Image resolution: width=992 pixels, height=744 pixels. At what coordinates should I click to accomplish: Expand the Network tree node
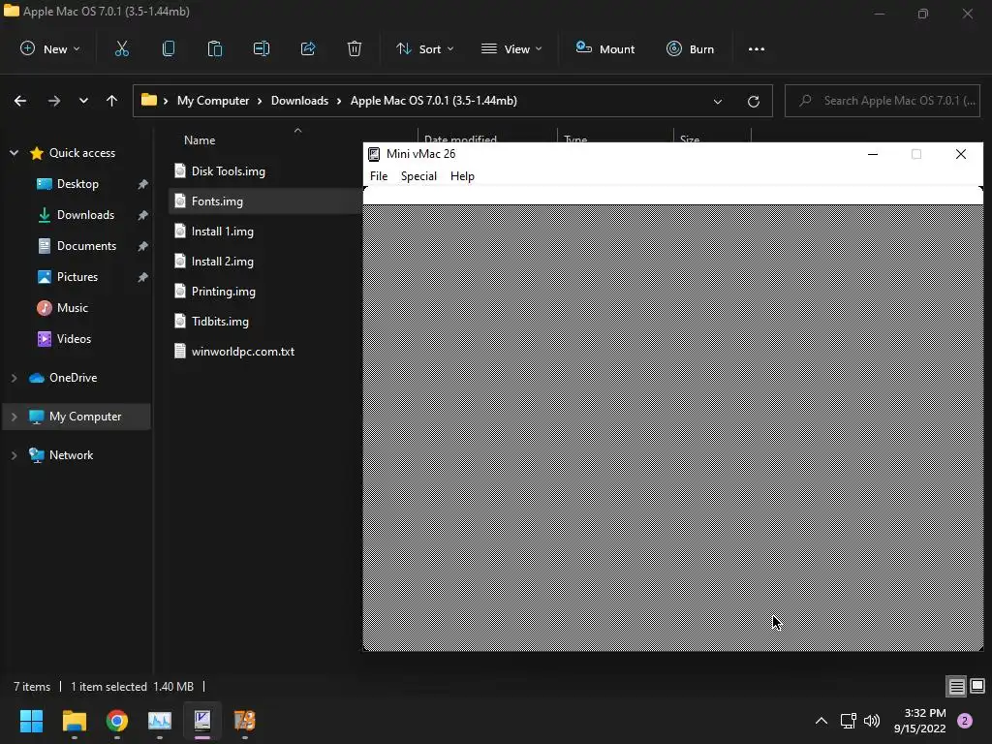[x=14, y=455]
